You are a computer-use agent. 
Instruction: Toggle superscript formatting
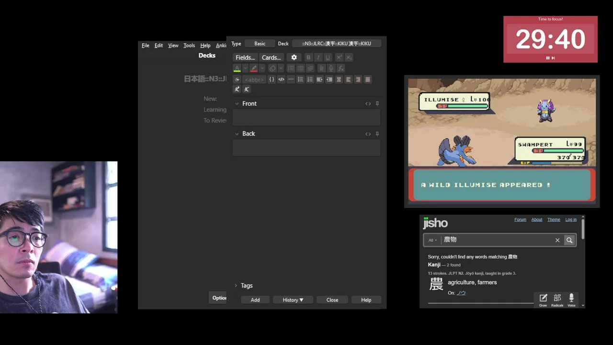pos(339,57)
